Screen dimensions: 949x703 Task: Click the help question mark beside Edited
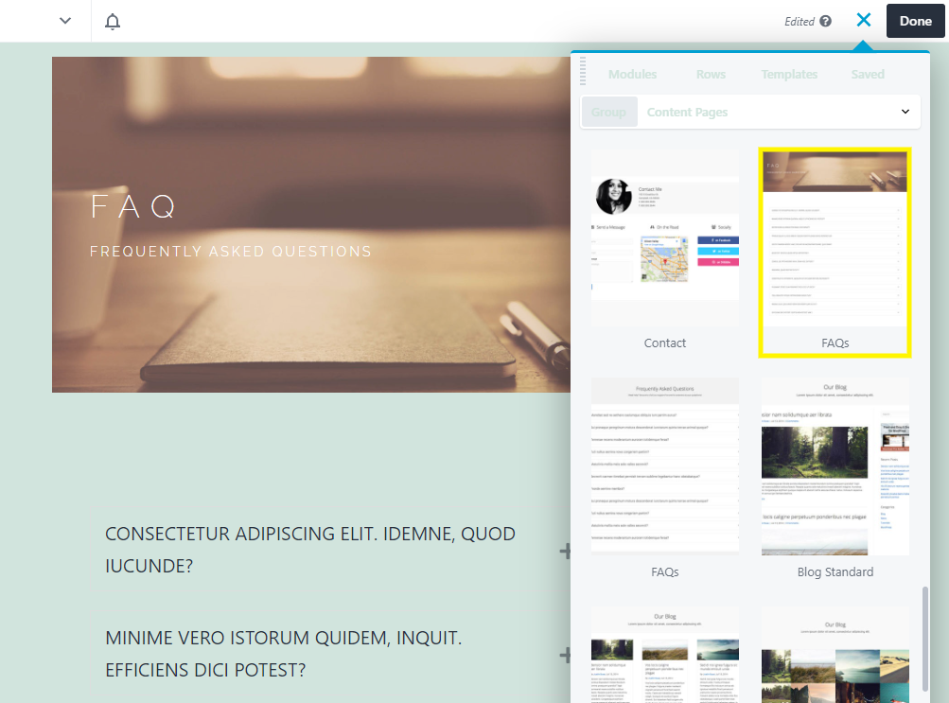pos(825,21)
